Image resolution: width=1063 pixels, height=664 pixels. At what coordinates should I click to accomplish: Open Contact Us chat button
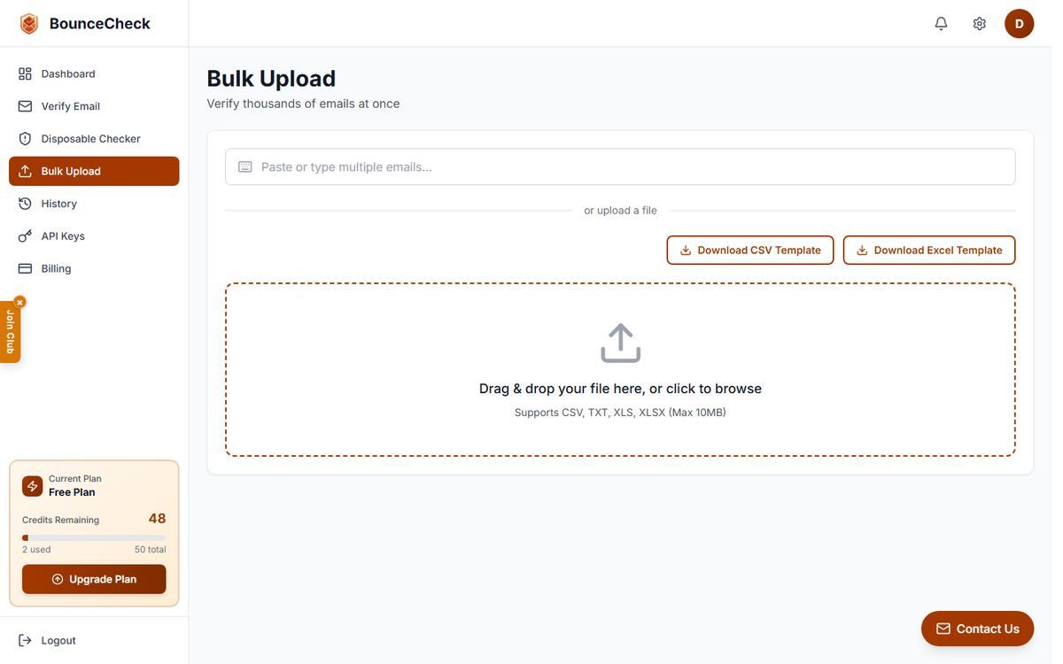click(x=977, y=629)
